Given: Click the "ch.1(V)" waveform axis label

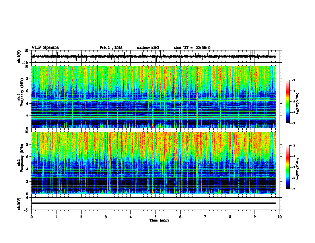Looking at the screenshot, I should (19, 56).
